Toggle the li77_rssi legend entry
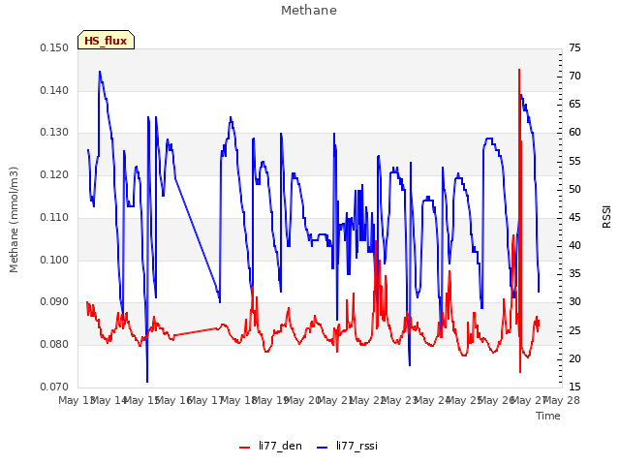 coord(347,446)
